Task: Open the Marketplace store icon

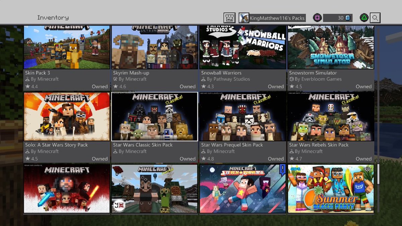Action: pos(230,18)
